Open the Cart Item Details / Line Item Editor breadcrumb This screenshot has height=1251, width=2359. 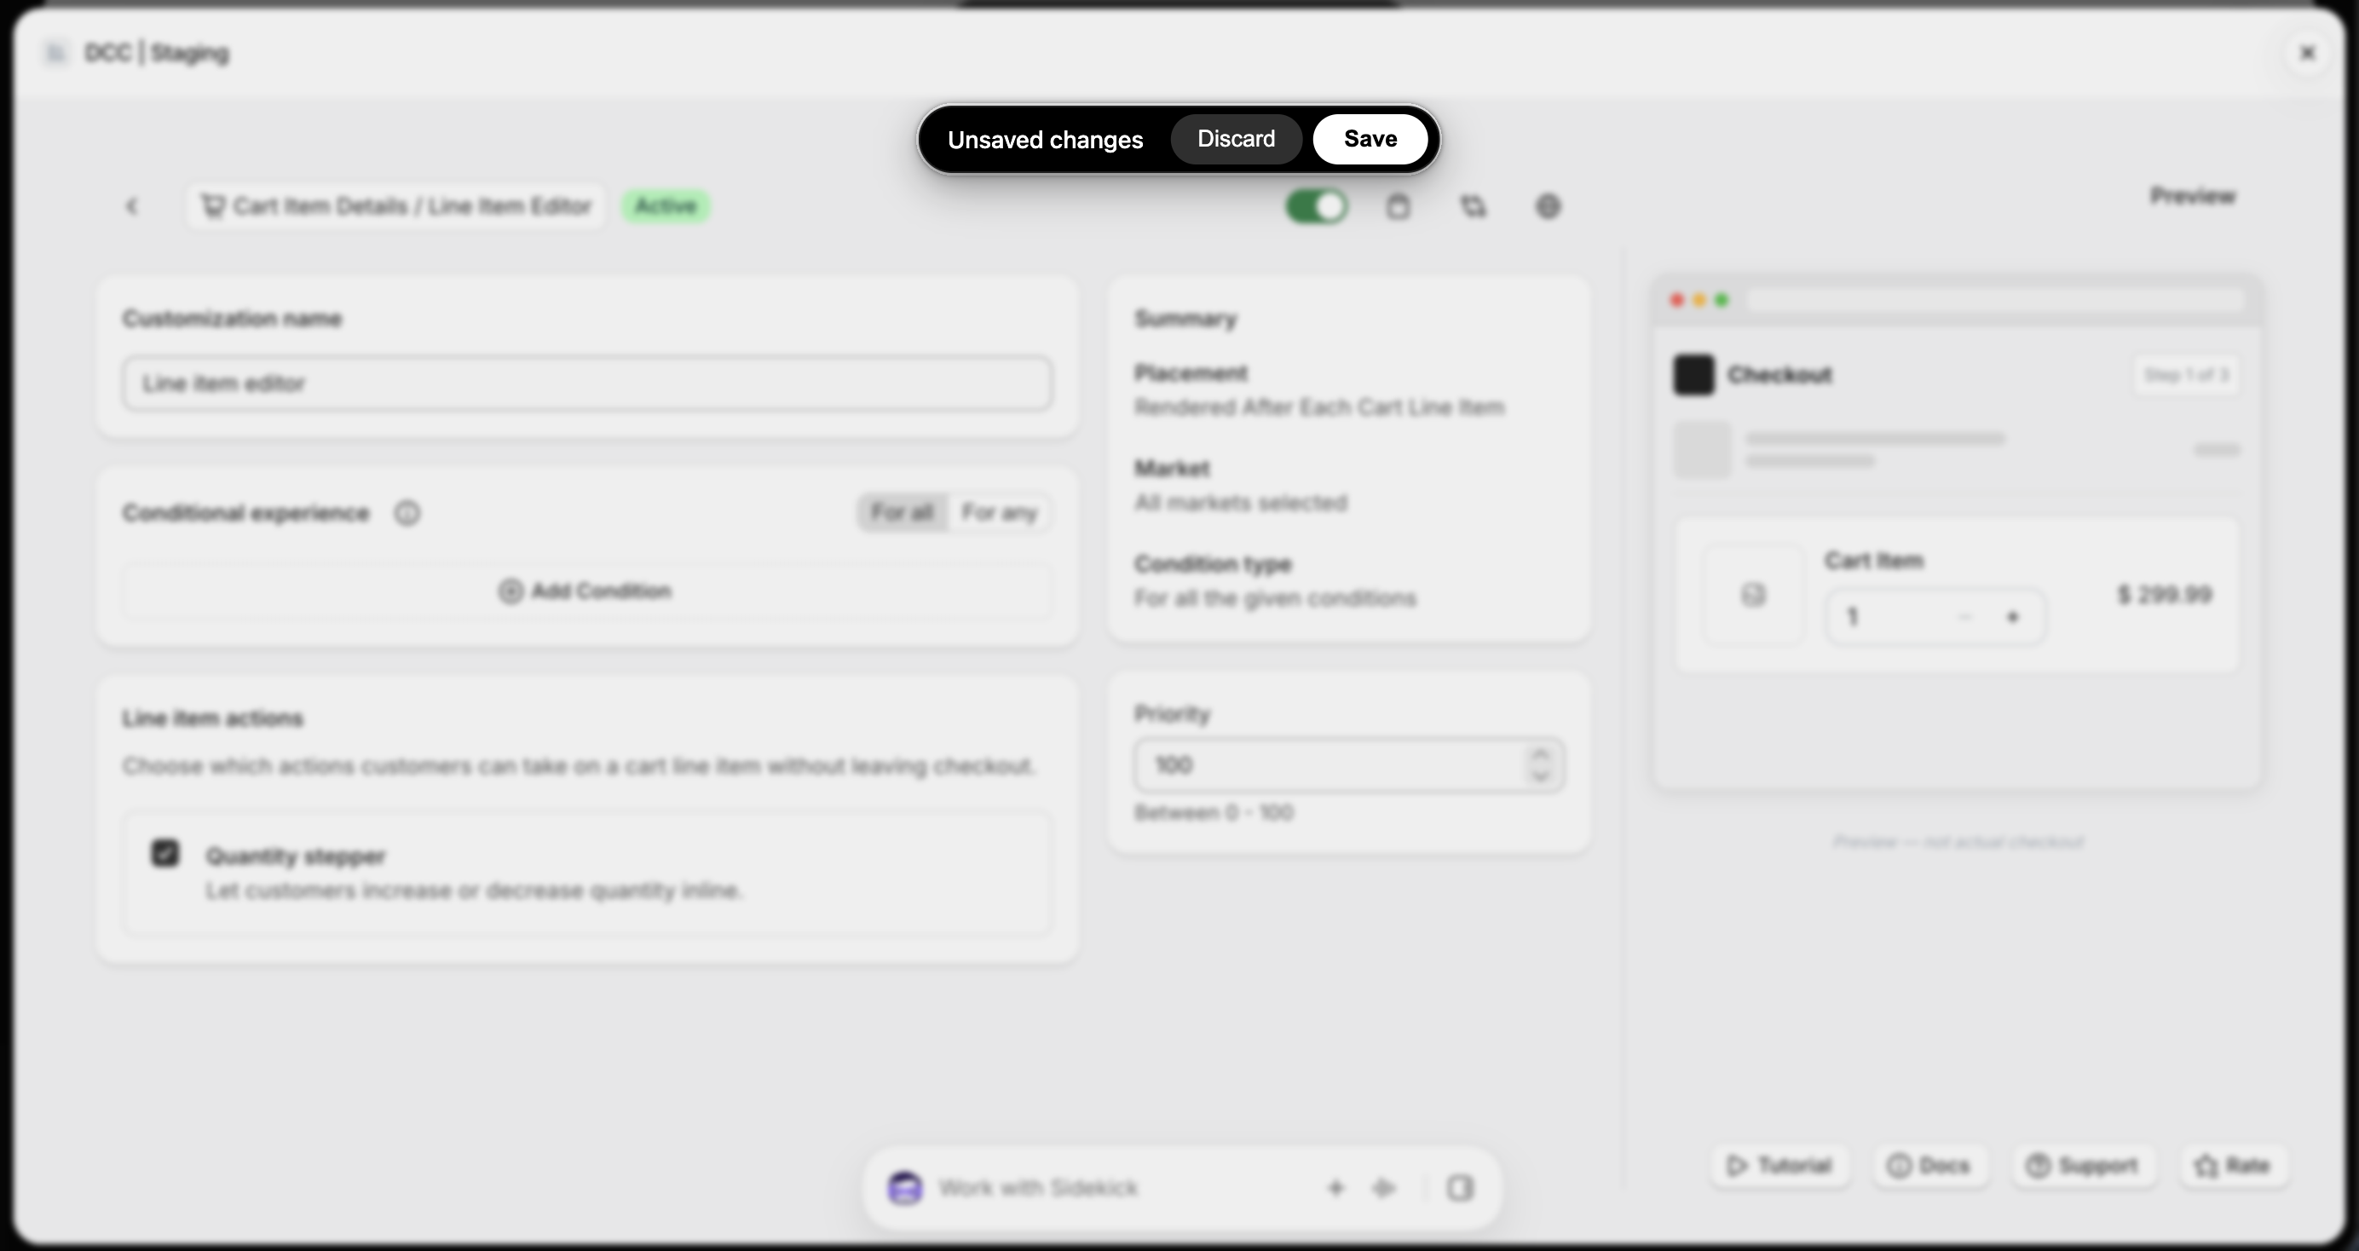point(395,206)
